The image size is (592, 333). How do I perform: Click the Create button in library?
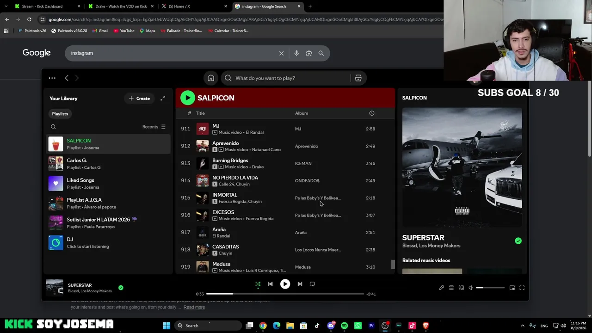point(139,99)
